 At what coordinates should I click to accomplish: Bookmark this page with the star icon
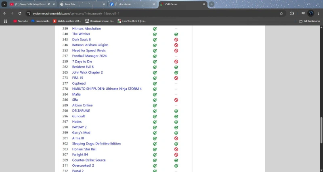click(281, 13)
